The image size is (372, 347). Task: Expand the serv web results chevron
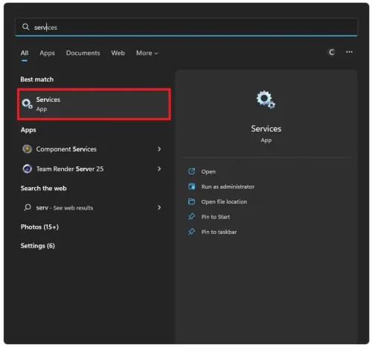pos(159,207)
